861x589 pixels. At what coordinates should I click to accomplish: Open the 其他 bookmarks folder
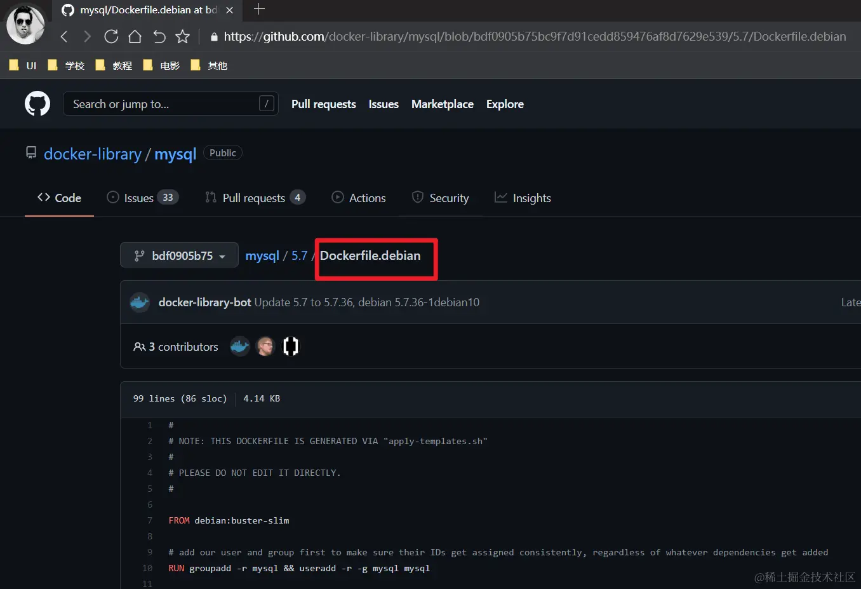click(209, 65)
